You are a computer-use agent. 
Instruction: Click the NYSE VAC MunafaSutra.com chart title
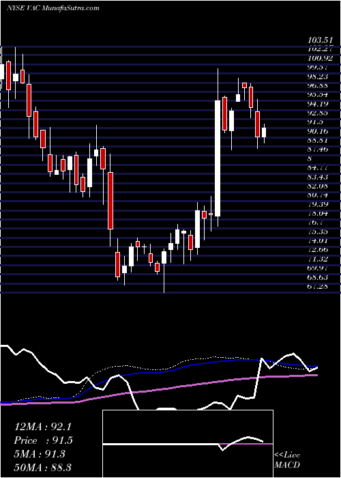53,8
